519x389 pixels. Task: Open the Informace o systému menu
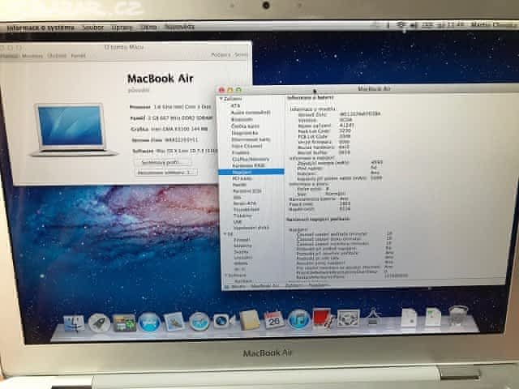click(41, 28)
